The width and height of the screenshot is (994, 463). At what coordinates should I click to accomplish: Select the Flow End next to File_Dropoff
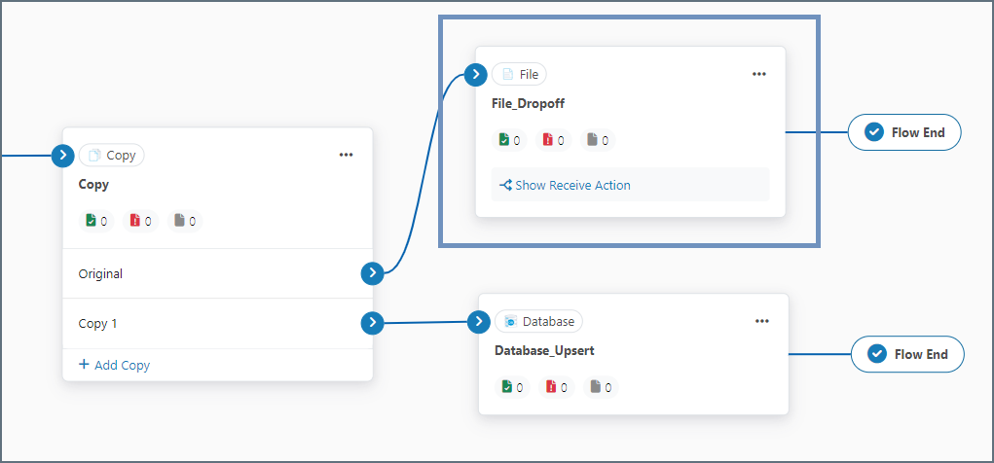tap(904, 132)
